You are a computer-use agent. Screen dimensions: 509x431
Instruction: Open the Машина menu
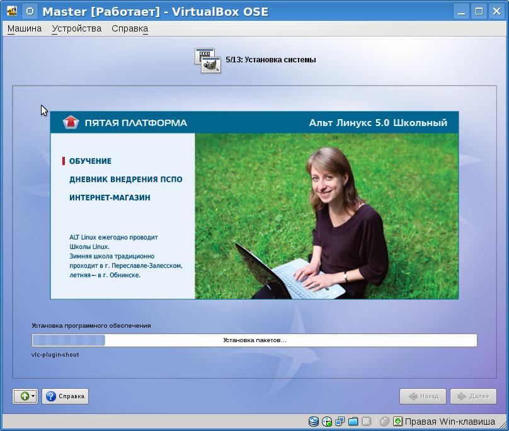click(x=25, y=28)
